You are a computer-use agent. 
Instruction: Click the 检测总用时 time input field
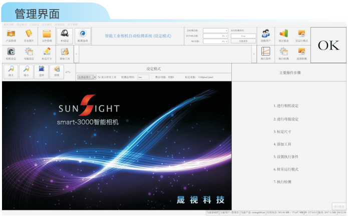tap(143, 77)
